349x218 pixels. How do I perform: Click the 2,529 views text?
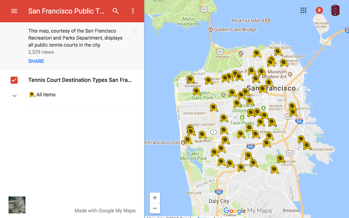click(41, 52)
